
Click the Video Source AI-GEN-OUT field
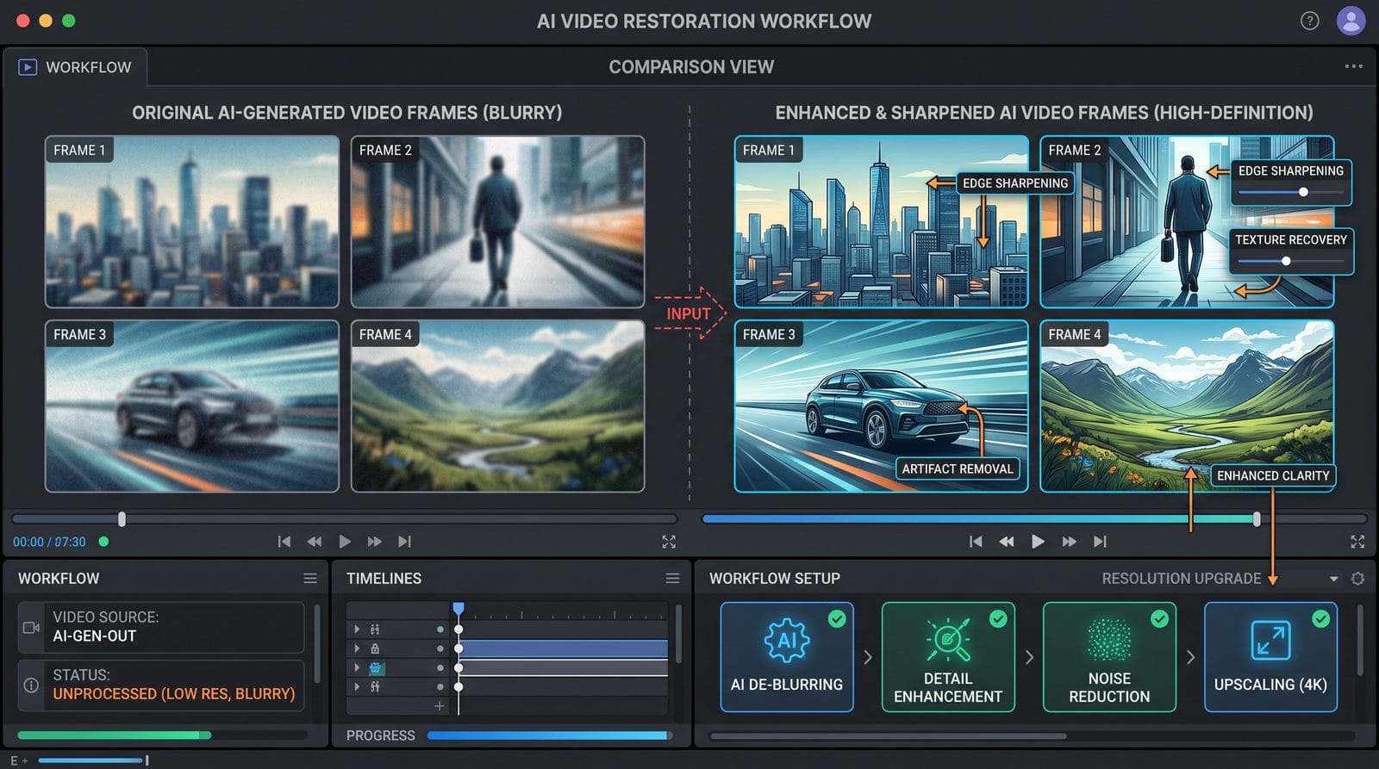[161, 627]
